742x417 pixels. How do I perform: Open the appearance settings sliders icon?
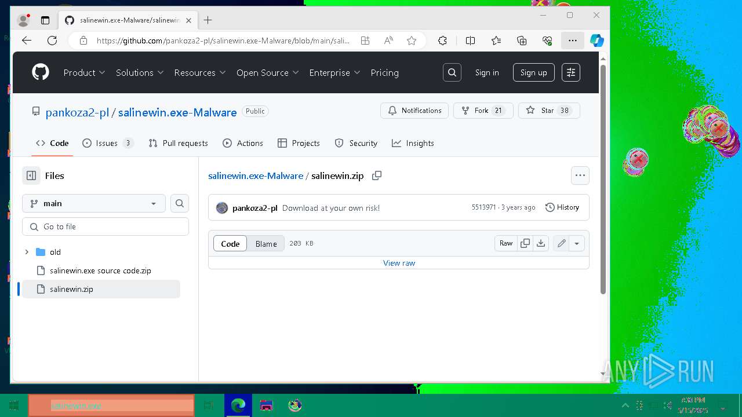click(571, 72)
